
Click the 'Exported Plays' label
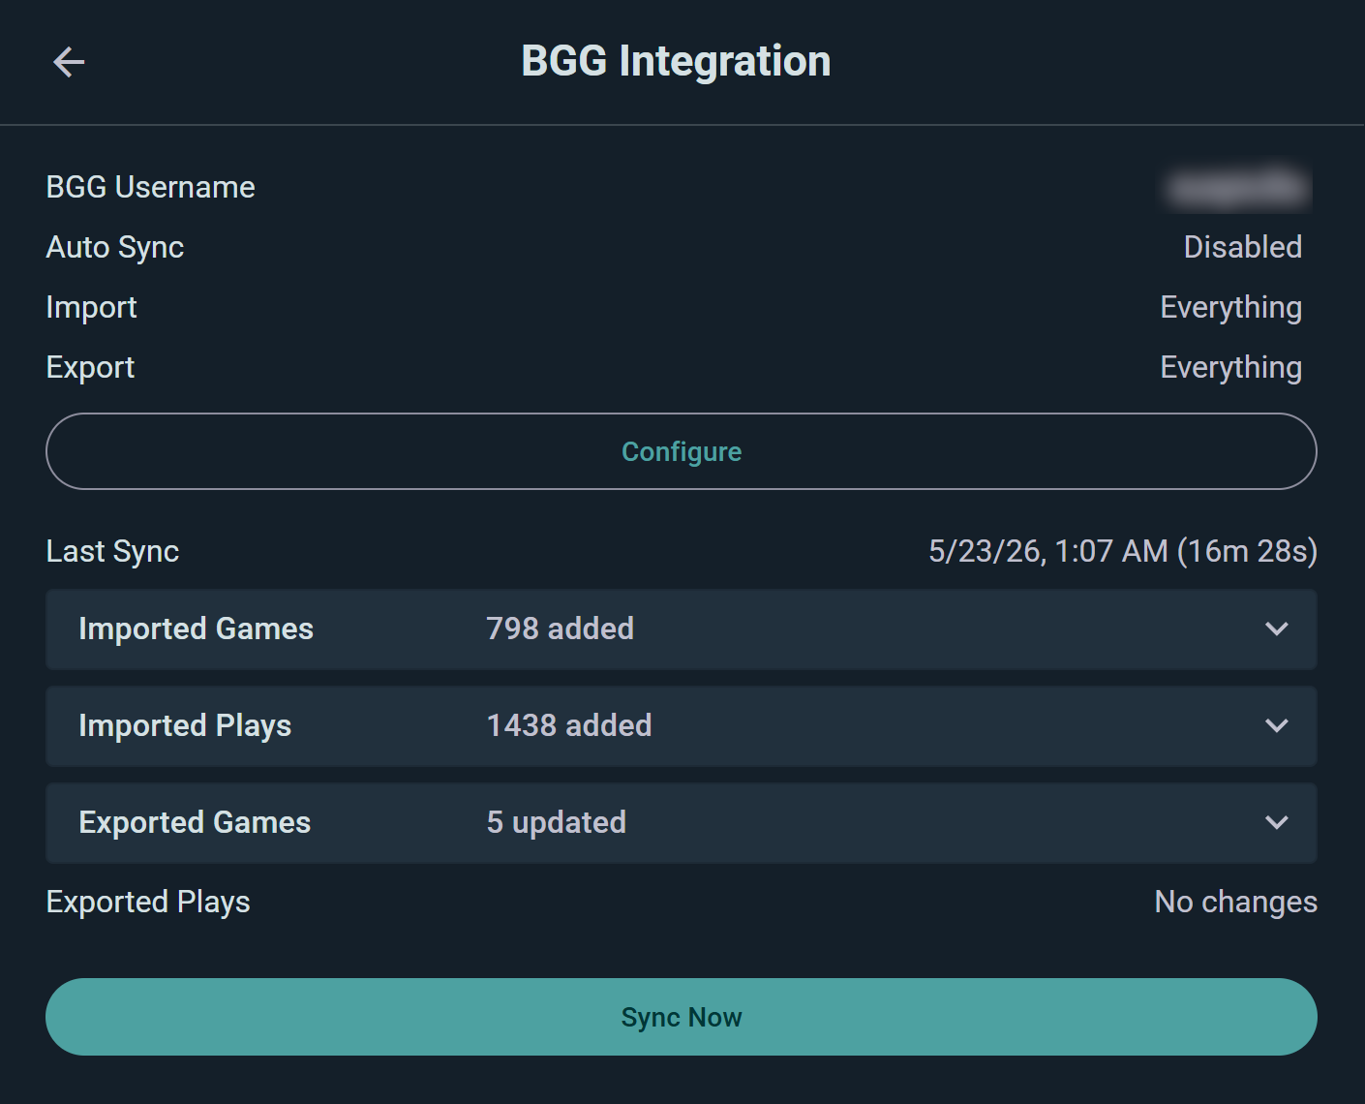(x=148, y=902)
